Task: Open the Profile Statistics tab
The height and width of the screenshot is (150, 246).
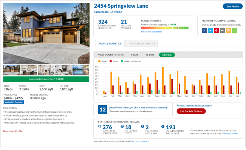Action: [x=110, y=44]
